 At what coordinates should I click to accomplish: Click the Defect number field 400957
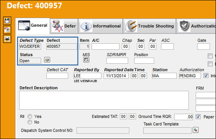(61, 46)
